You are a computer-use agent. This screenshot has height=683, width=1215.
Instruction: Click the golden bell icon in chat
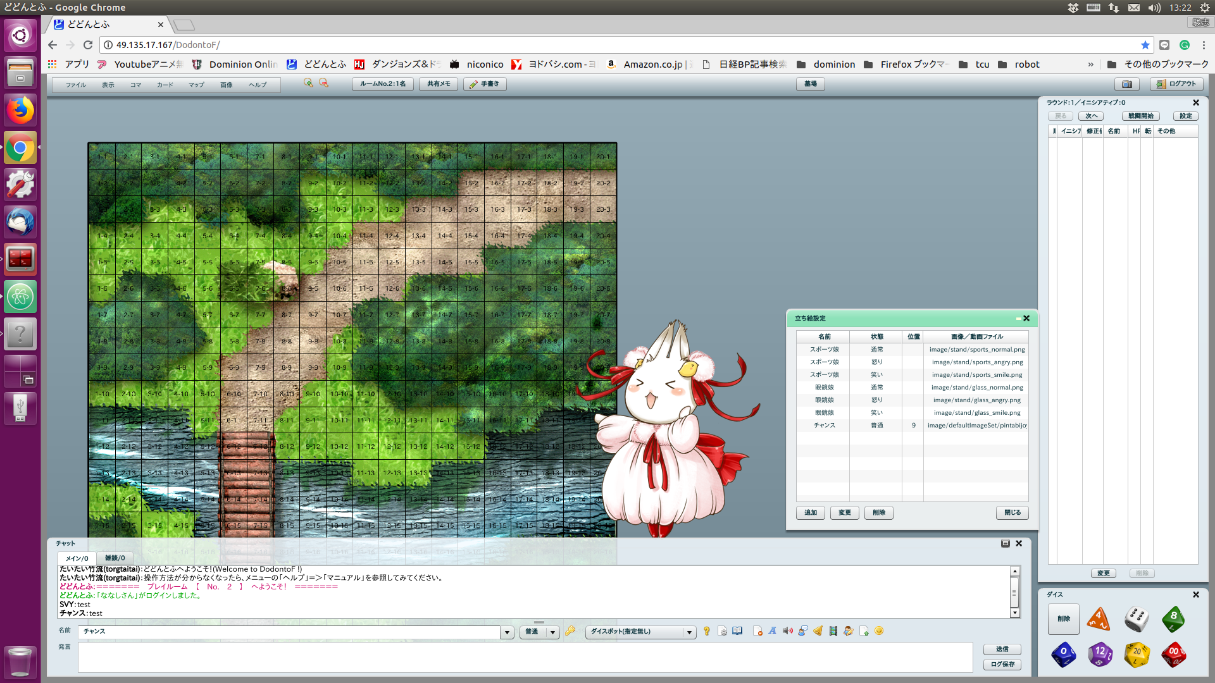coord(818,631)
